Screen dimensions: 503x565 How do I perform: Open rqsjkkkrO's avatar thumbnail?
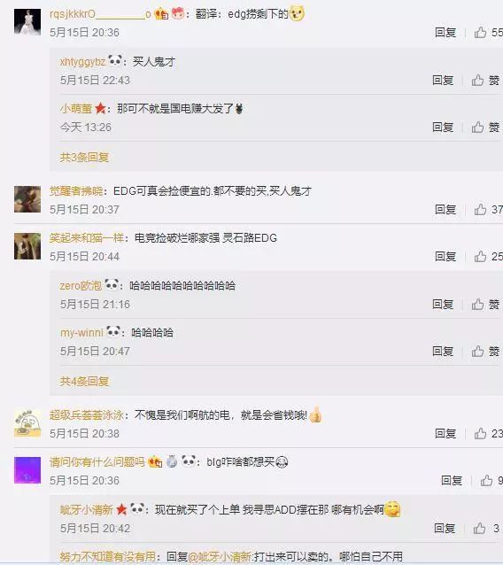tap(27, 22)
